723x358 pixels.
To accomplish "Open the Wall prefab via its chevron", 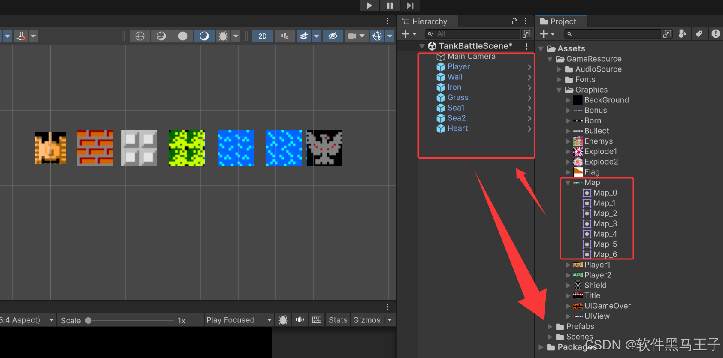I will coord(529,77).
